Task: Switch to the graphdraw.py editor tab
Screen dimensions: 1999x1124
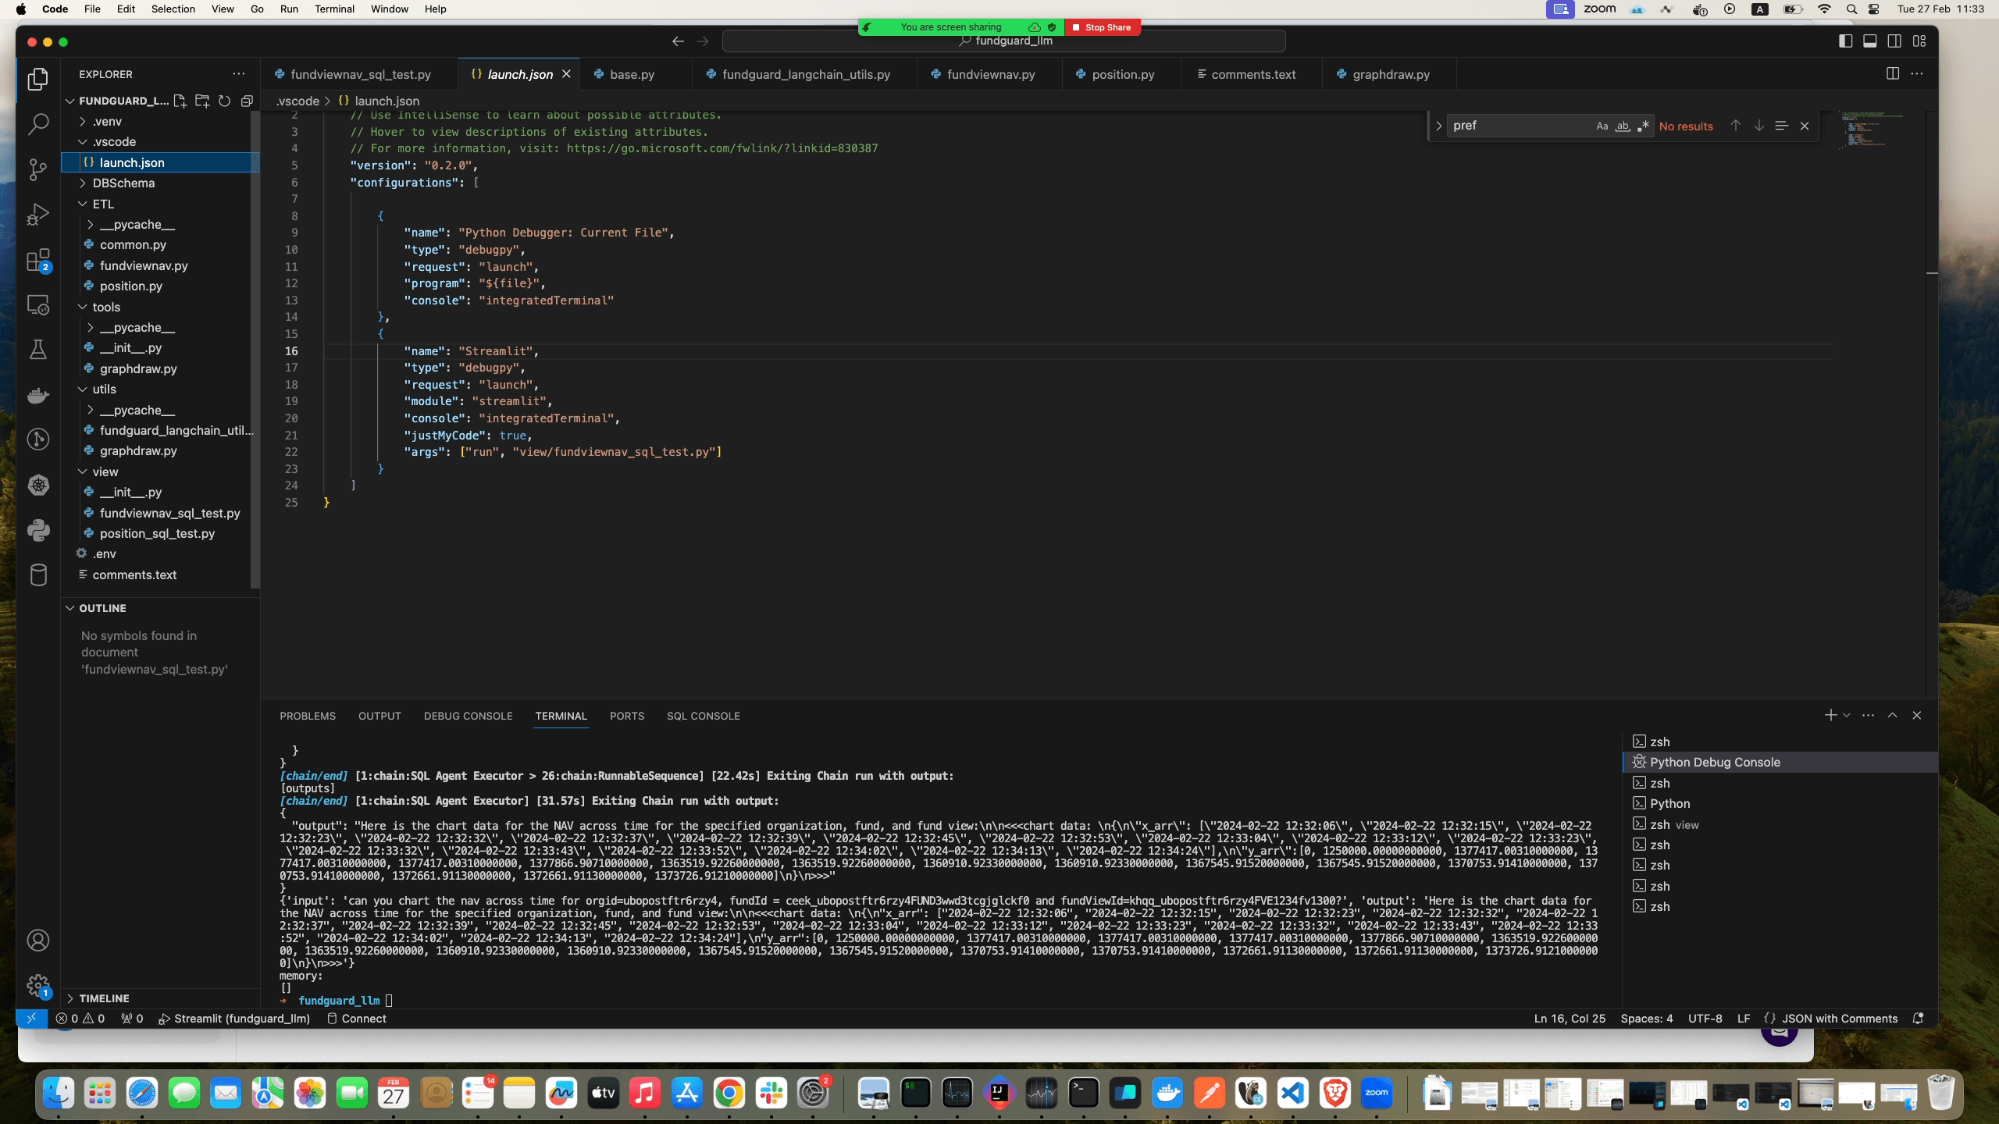Action: 1390,74
